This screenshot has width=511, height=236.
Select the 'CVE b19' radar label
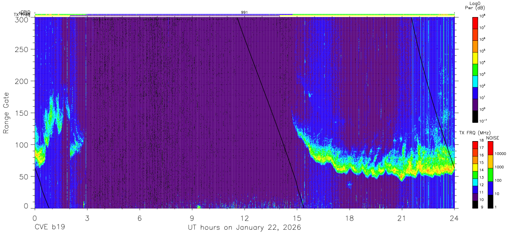point(50,228)
